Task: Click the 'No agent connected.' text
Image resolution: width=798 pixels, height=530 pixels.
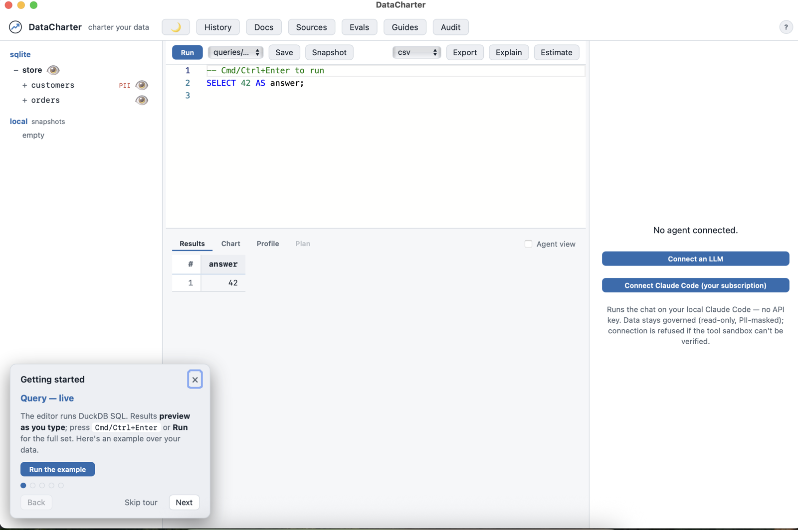Action: click(x=695, y=230)
